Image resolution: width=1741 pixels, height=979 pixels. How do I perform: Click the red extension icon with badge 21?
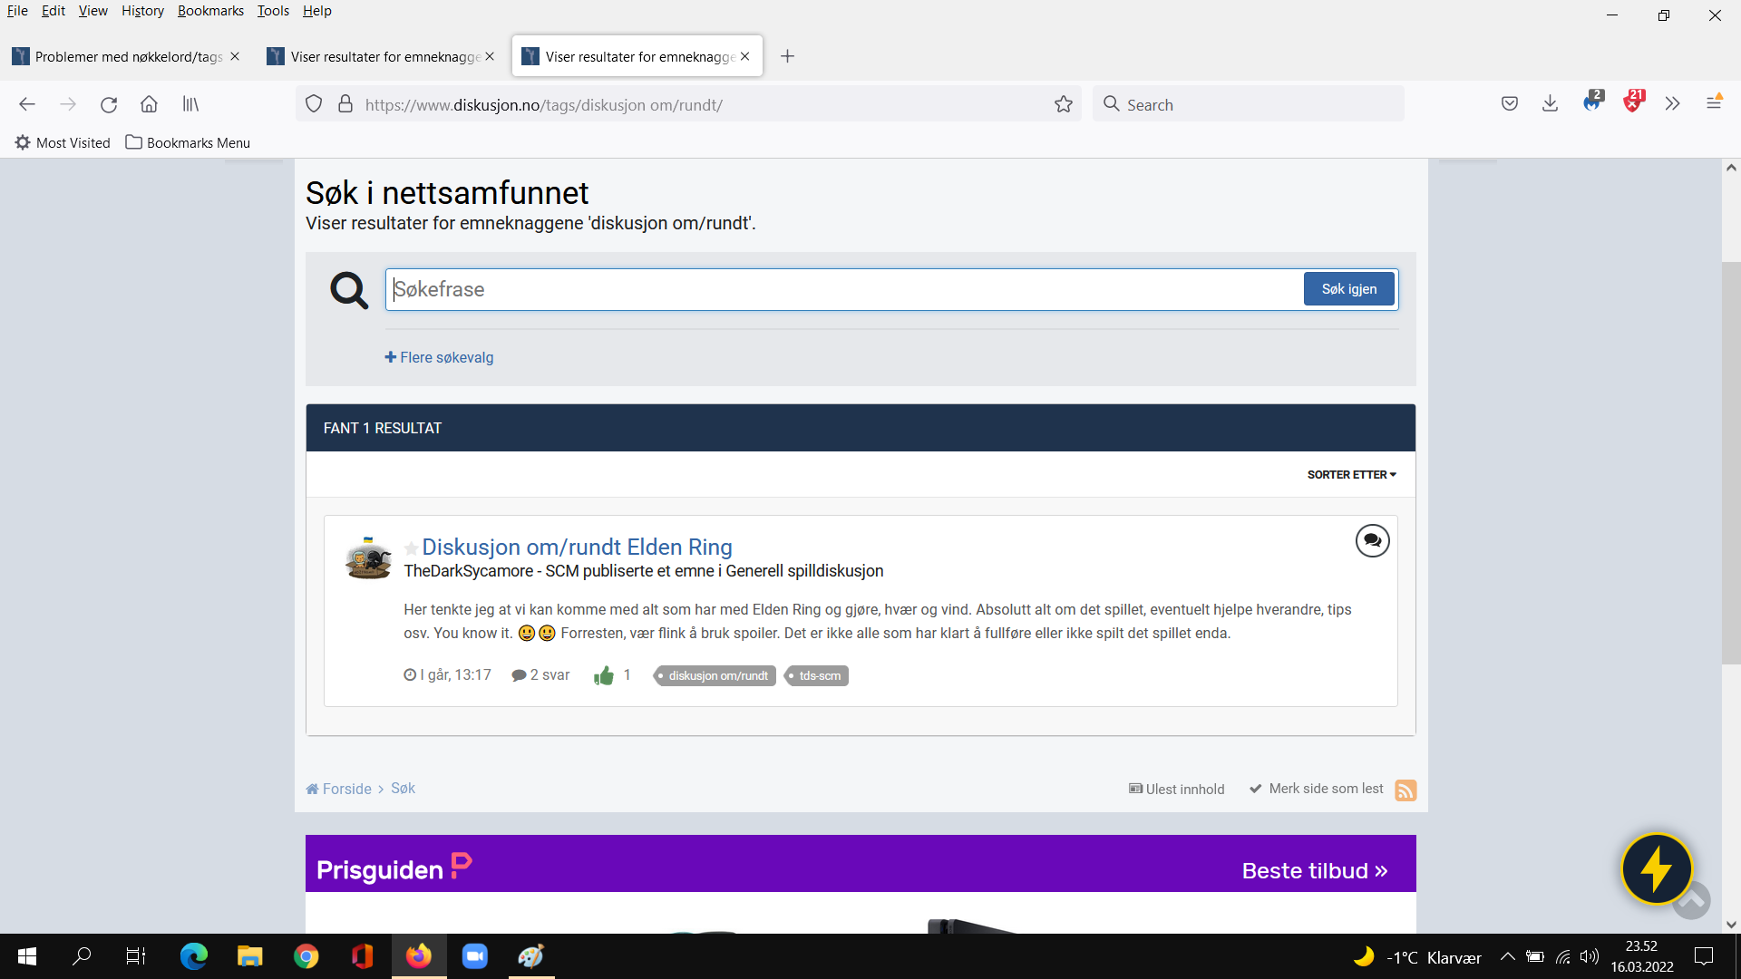pos(1633,102)
